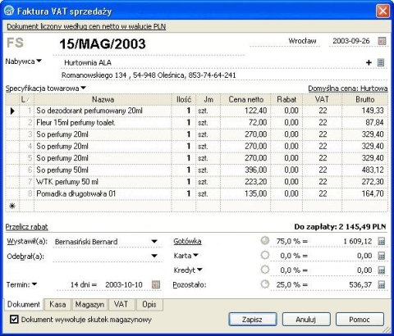Open the buyer list icon beside Hurtownia ALA

point(381,62)
